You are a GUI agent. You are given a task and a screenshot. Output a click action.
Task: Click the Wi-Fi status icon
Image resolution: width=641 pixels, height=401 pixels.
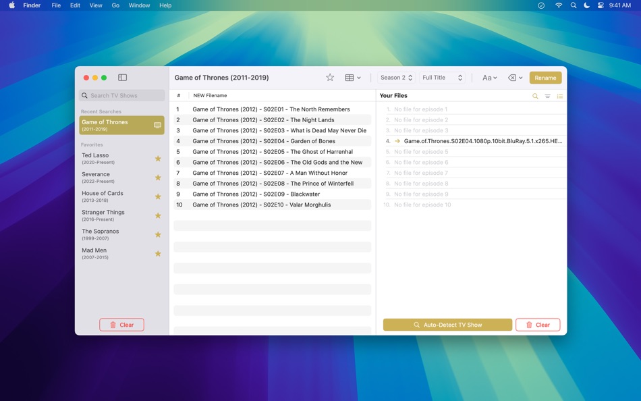click(559, 5)
